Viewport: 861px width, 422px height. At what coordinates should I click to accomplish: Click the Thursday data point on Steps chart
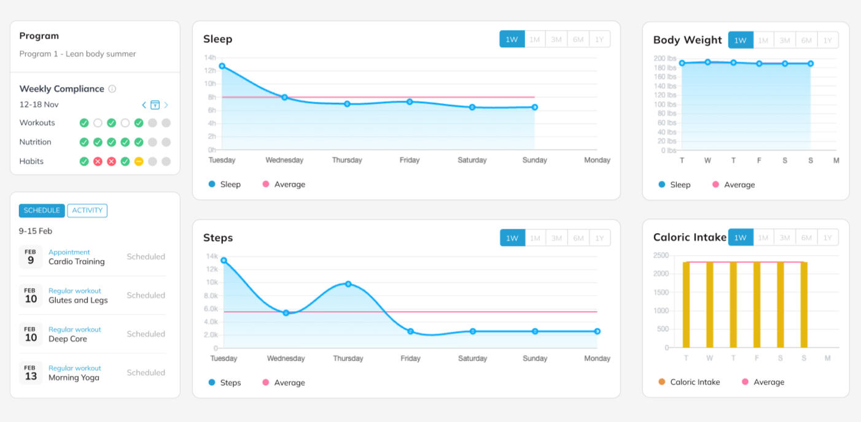[348, 284]
